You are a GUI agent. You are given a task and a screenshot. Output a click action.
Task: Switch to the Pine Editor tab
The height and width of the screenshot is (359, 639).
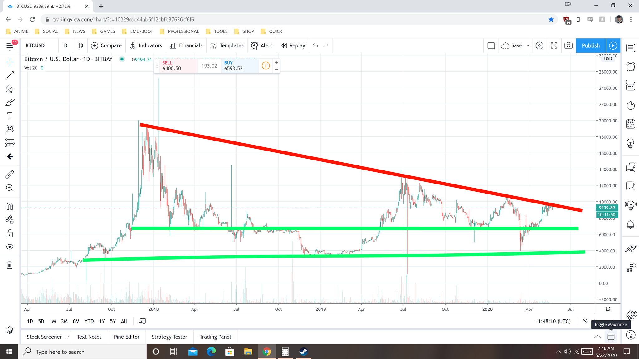126,337
